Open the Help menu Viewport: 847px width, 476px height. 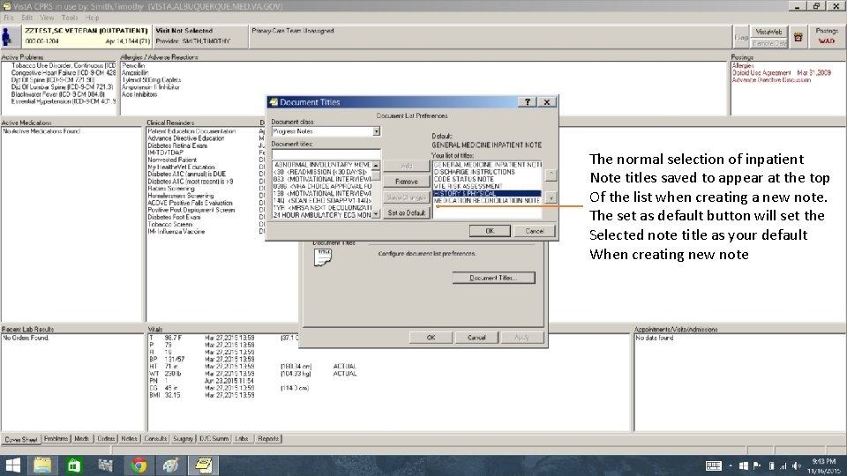92,18
